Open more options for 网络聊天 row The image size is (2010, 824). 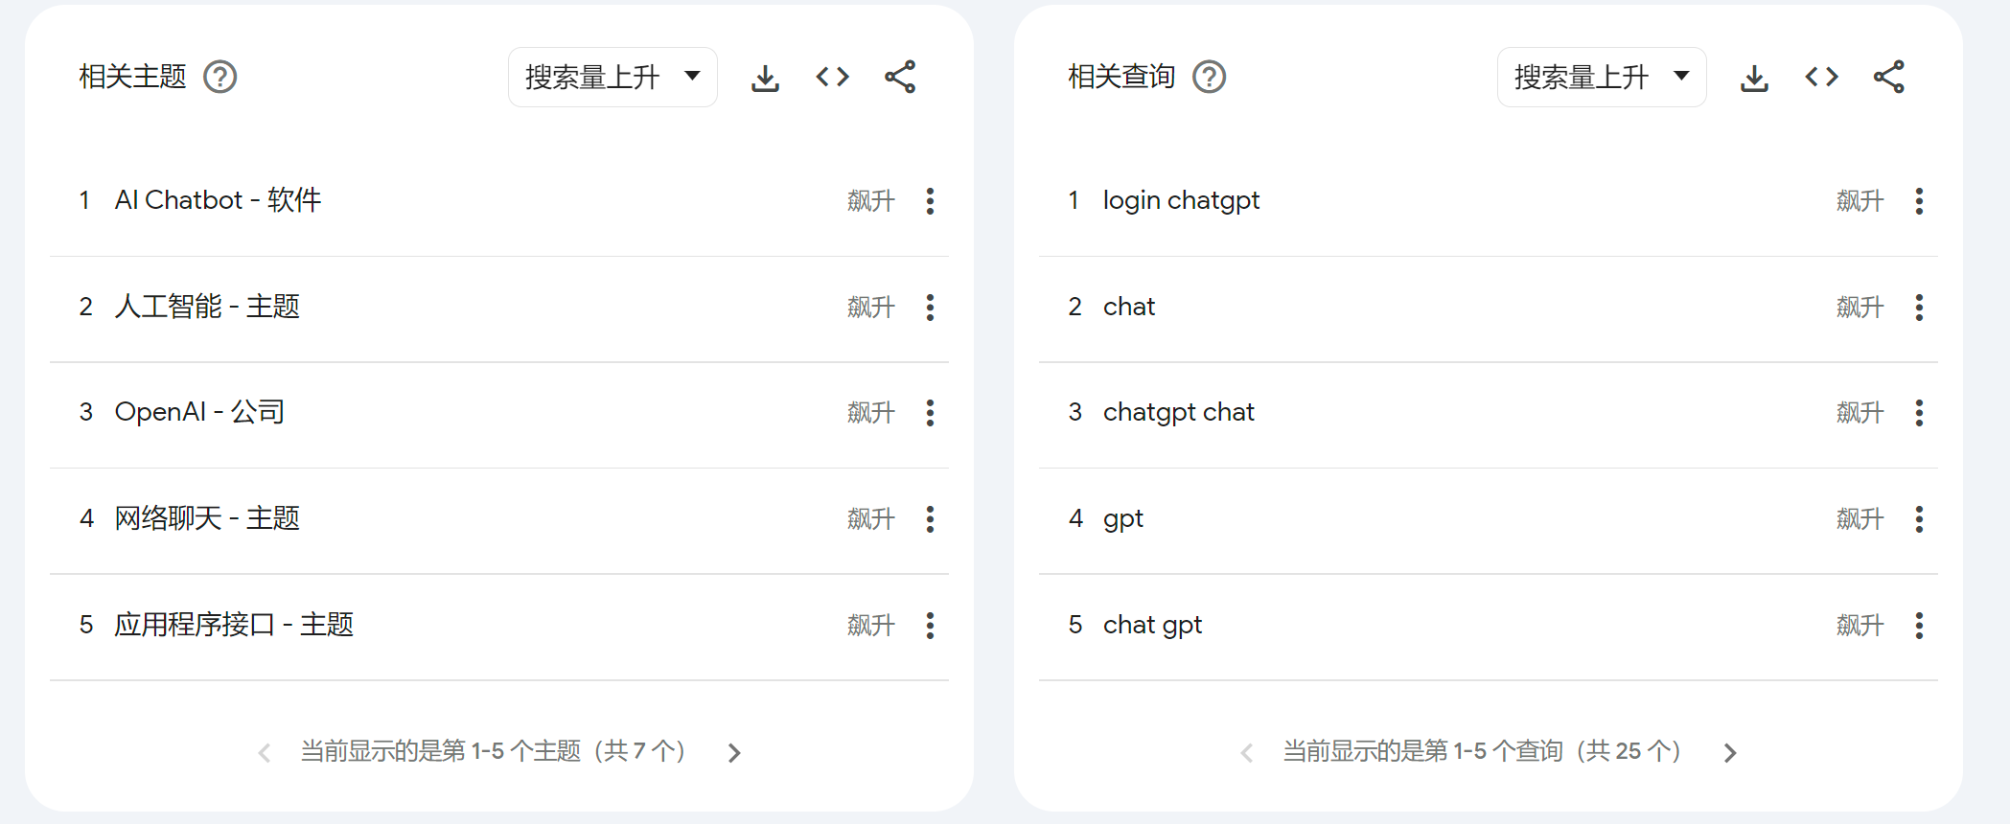pos(930,519)
